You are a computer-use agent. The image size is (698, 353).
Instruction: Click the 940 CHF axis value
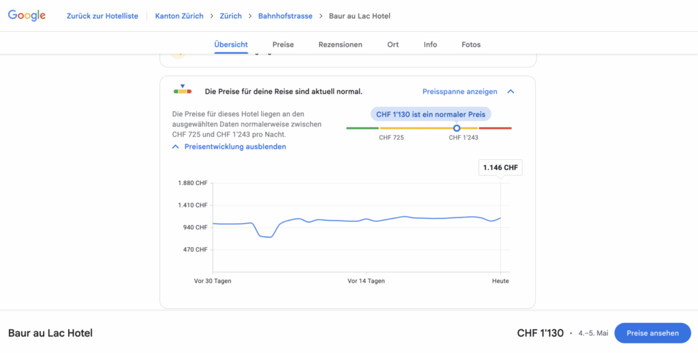(x=196, y=227)
